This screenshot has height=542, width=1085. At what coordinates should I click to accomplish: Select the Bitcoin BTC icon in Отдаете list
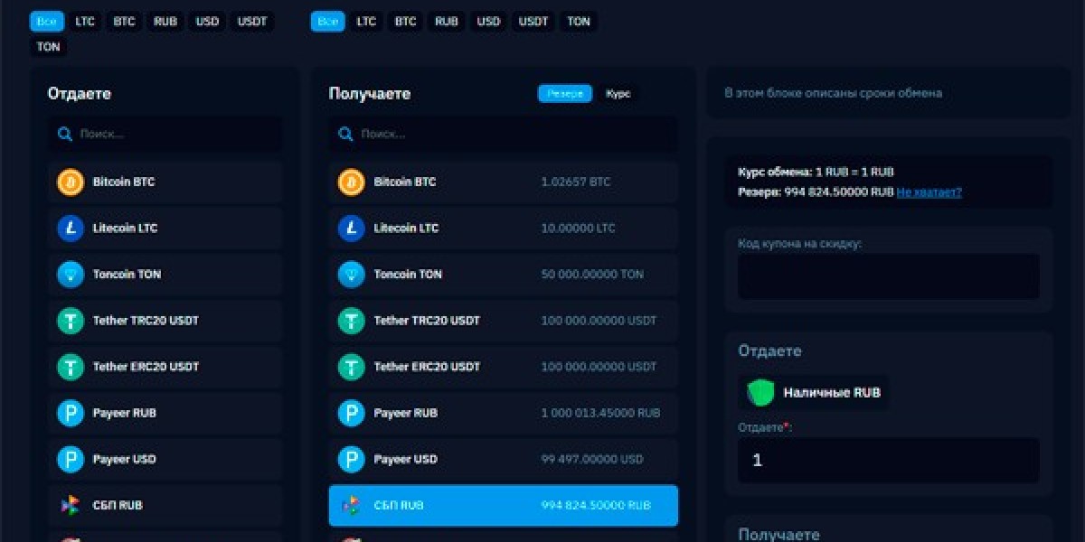(x=70, y=182)
